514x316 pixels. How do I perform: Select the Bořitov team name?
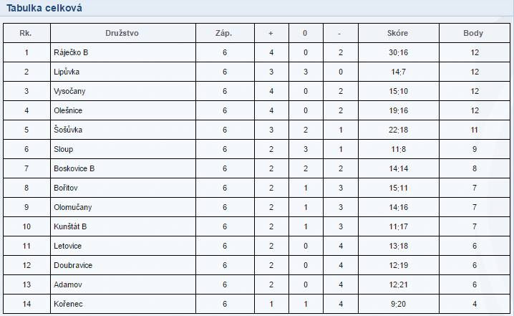(66, 188)
